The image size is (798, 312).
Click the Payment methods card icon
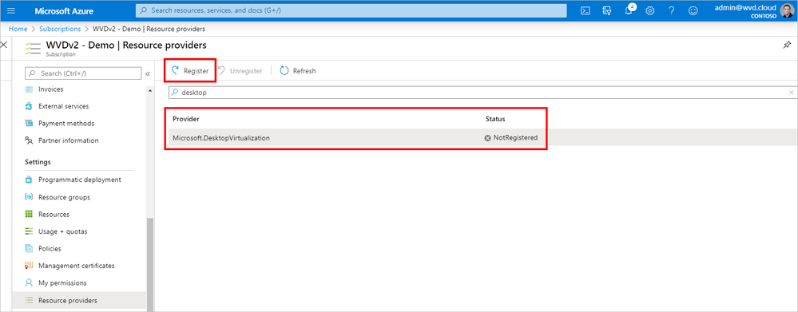tap(29, 124)
